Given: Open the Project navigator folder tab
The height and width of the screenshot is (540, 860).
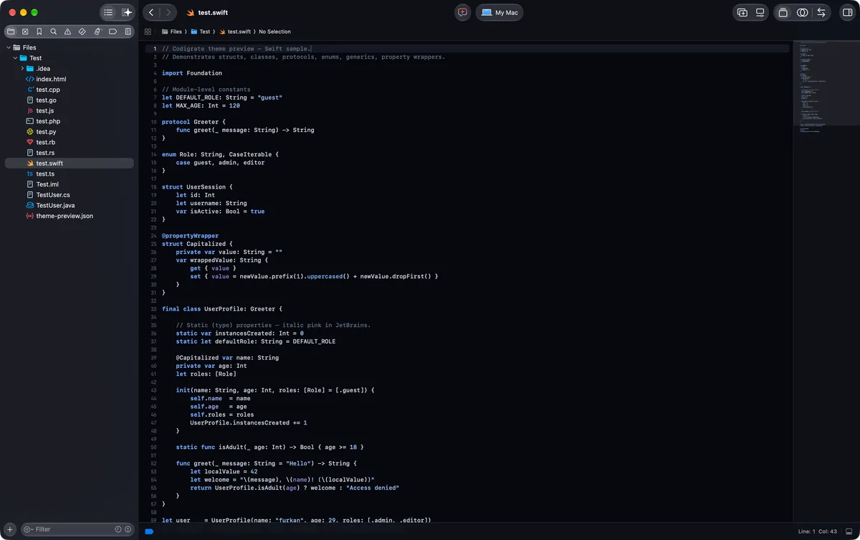Looking at the screenshot, I should (11, 32).
